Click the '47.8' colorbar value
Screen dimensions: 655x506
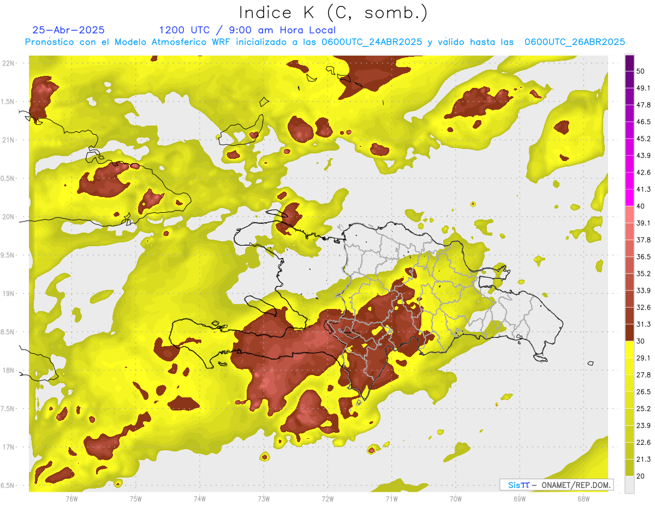[644, 105]
